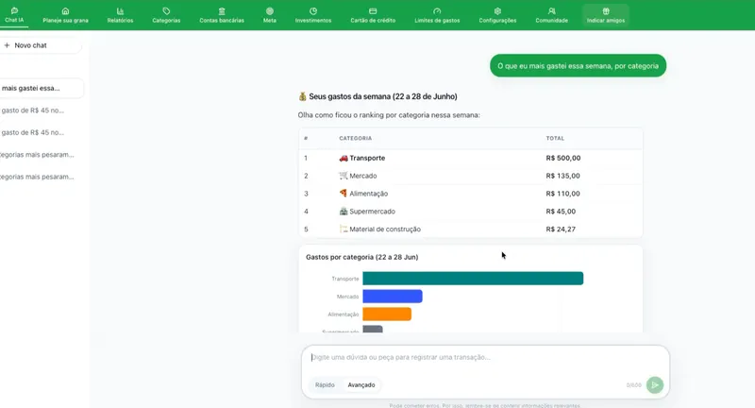Select the R$ 110,00 total cell
Viewport: 755px width, 408px height.
(x=562, y=194)
